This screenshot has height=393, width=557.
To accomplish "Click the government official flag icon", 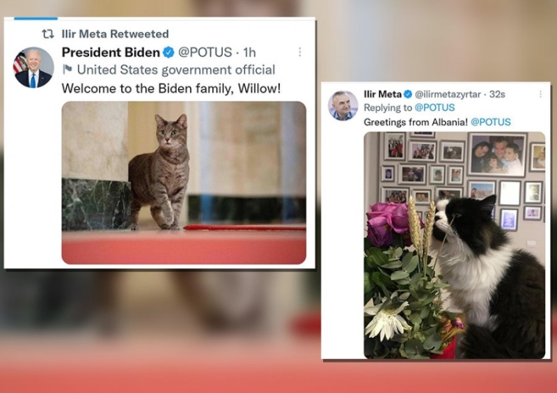I will pyautogui.click(x=67, y=69).
